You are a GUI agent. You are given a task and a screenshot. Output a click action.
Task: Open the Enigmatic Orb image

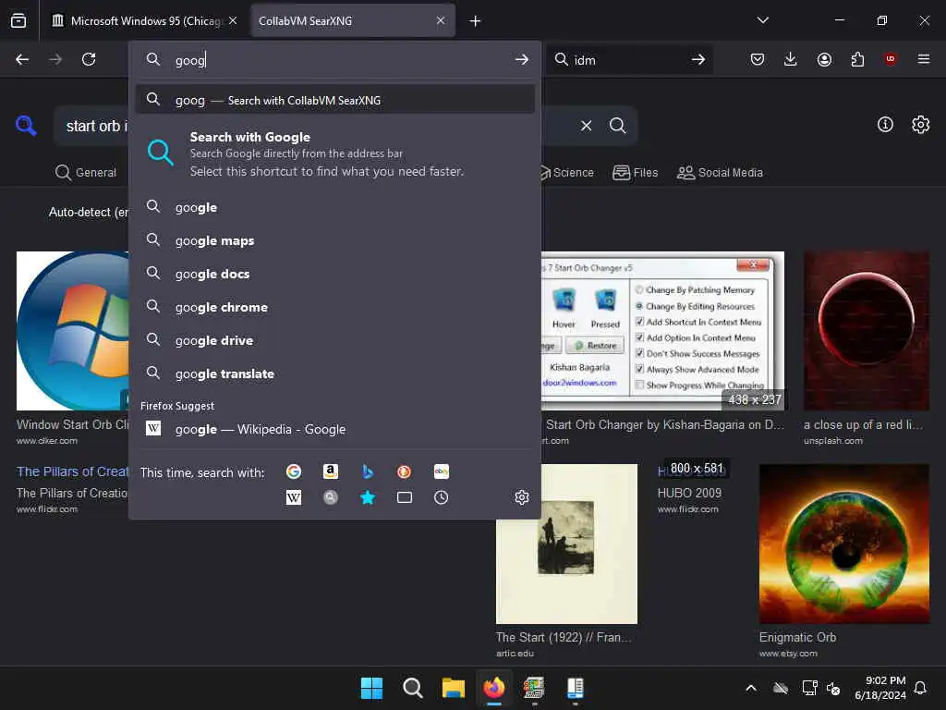pyautogui.click(x=844, y=544)
